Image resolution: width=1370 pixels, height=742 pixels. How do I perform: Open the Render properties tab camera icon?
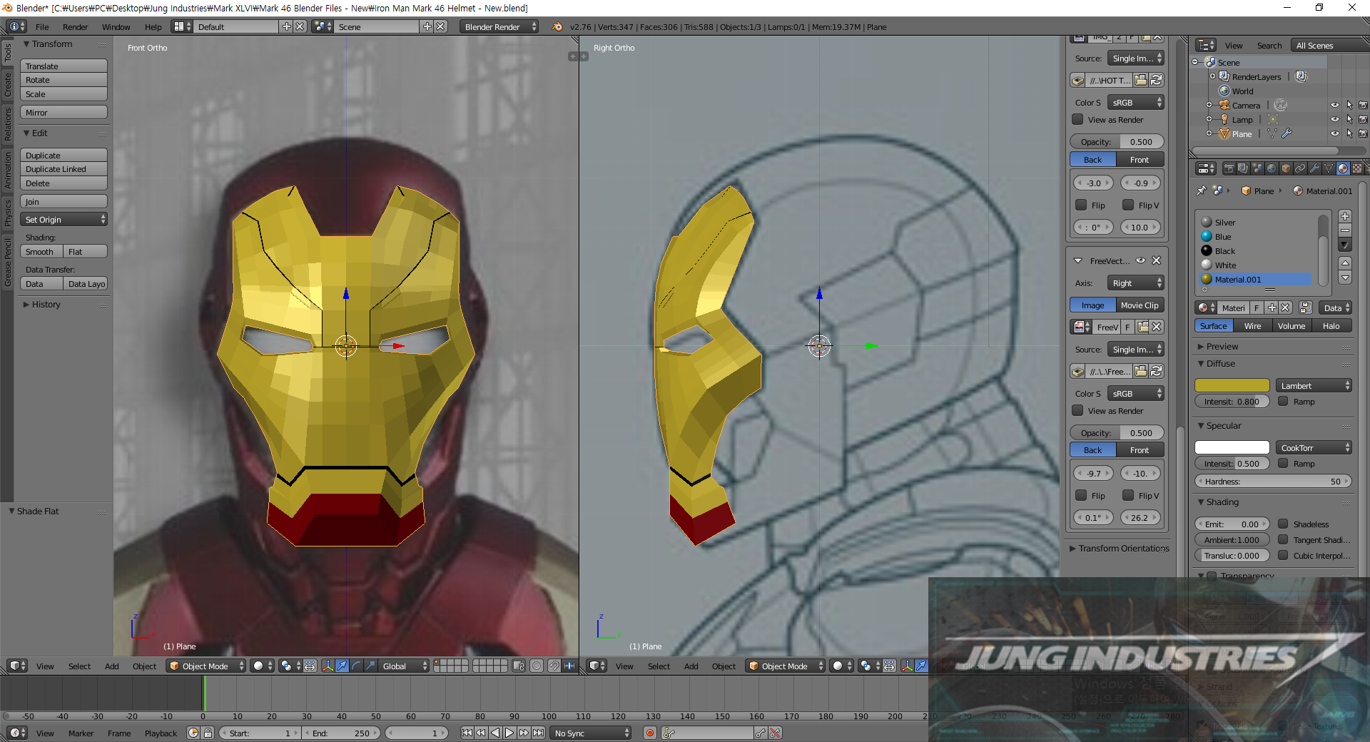coord(1229,168)
